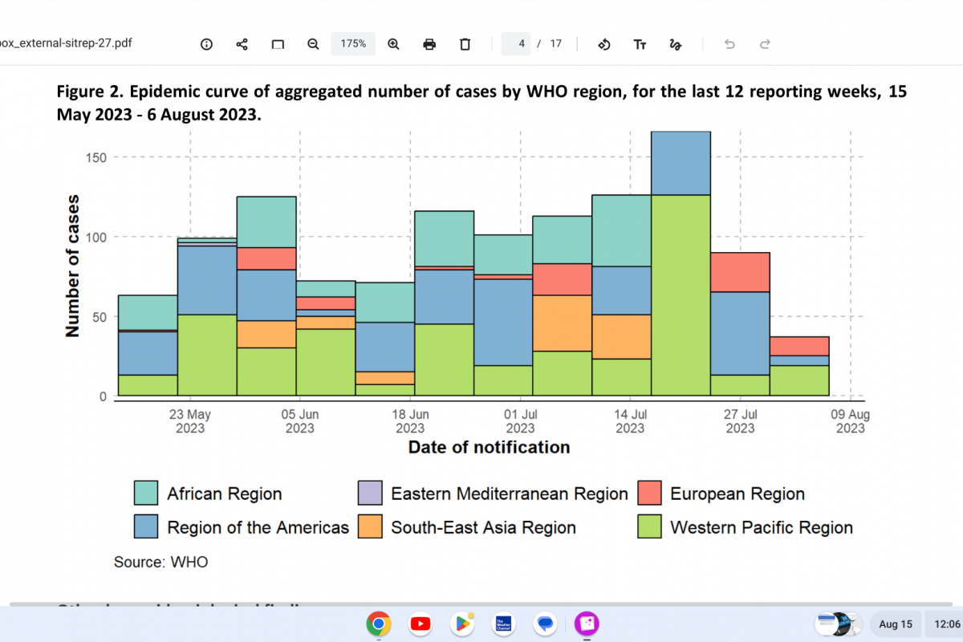963x642 pixels.
Task: Delete the file with trash icon
Action: tap(465, 44)
